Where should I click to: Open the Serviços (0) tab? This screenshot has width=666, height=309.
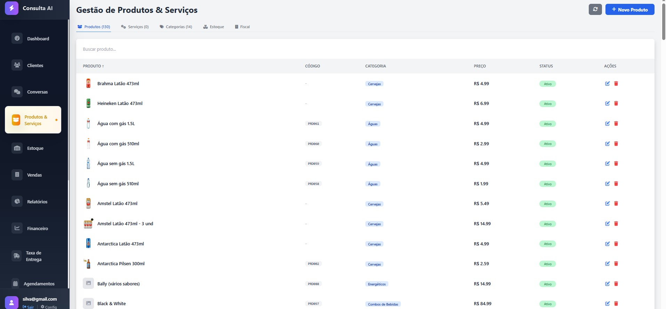tap(135, 27)
